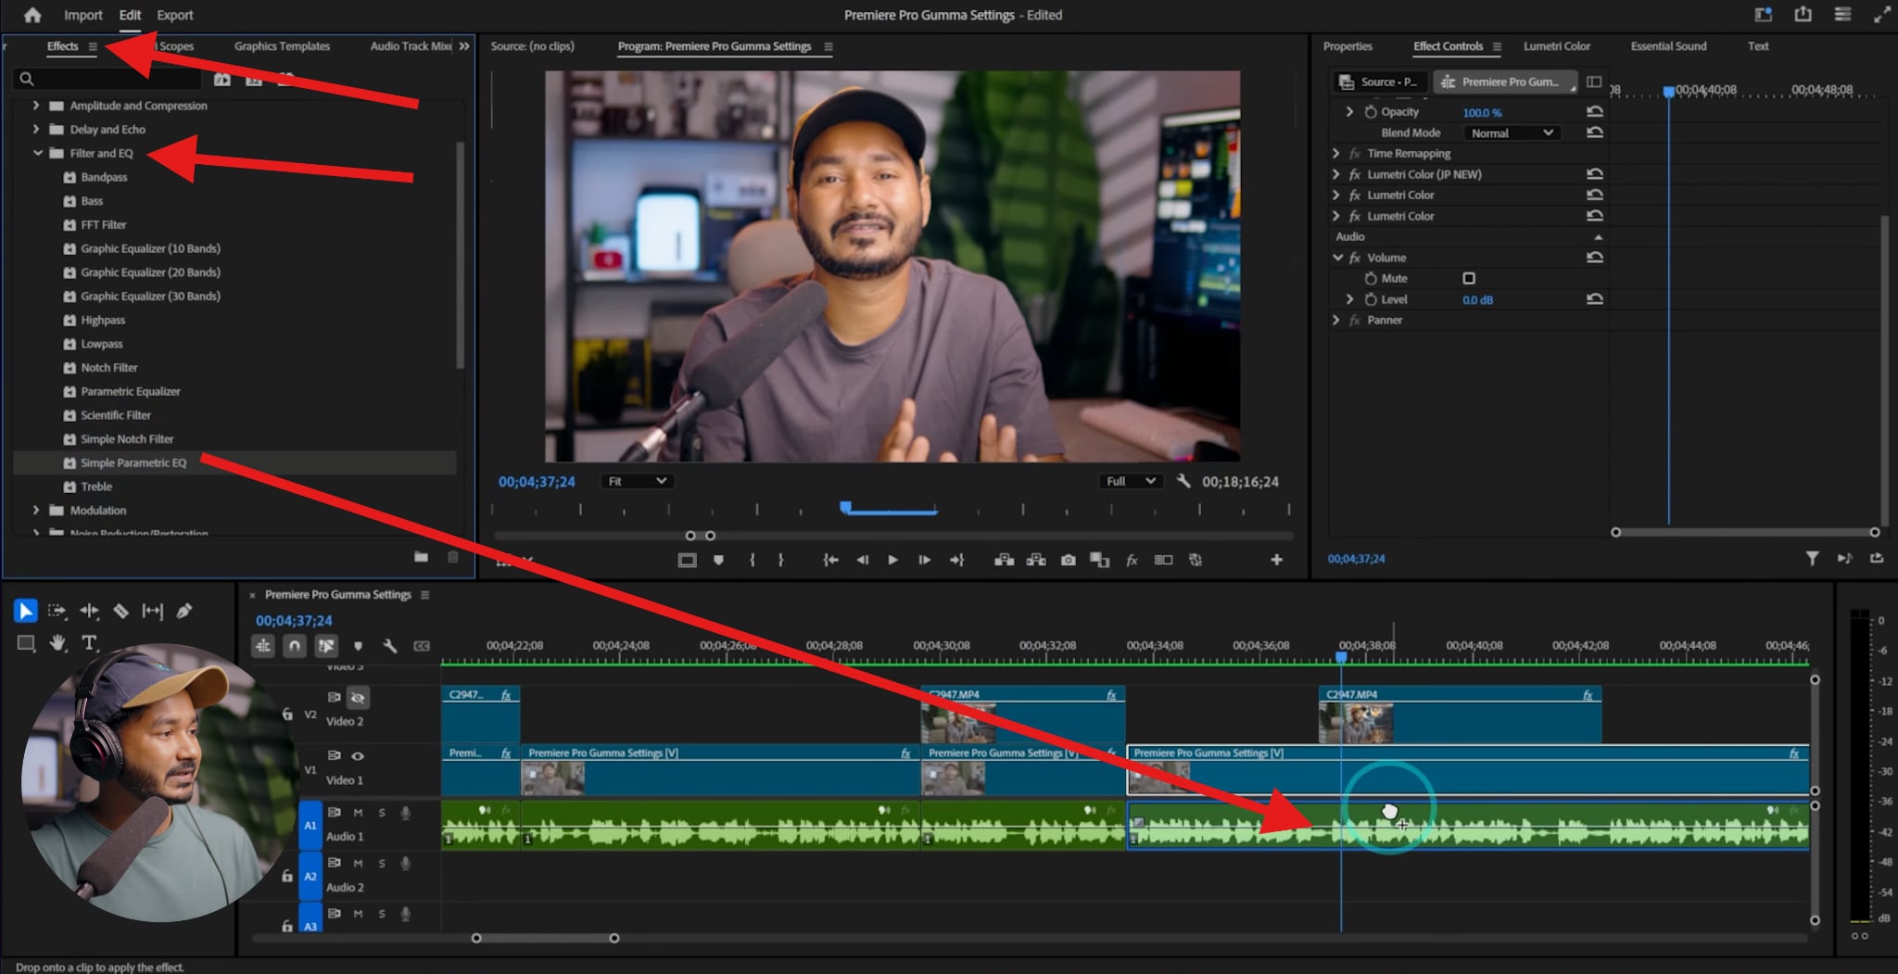Open the timeline wrench settings
1898x974 pixels.
(389, 646)
